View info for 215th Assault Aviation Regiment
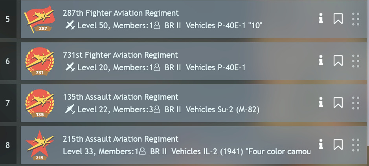369x166 pixels. [x=321, y=144]
